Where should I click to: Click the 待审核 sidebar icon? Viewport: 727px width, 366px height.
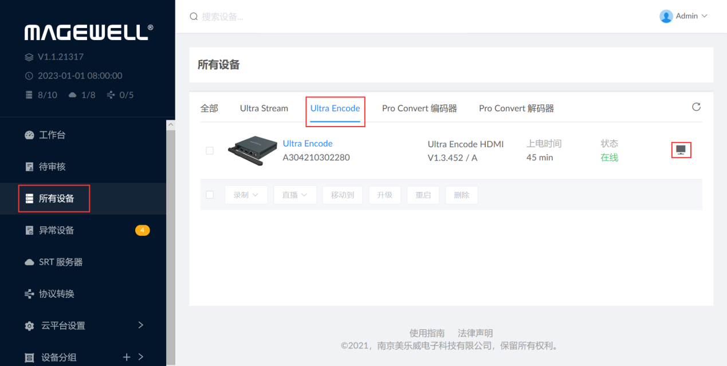[x=30, y=167]
